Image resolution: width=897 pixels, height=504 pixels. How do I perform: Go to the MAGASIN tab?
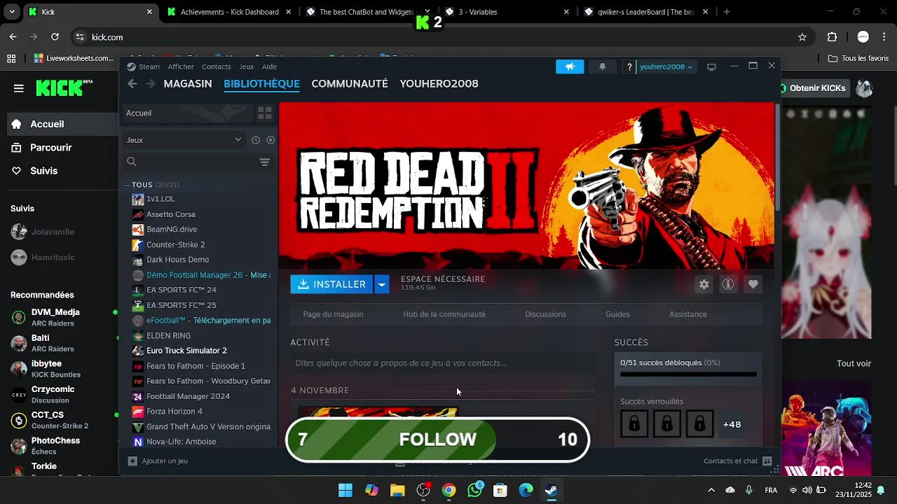(x=188, y=84)
